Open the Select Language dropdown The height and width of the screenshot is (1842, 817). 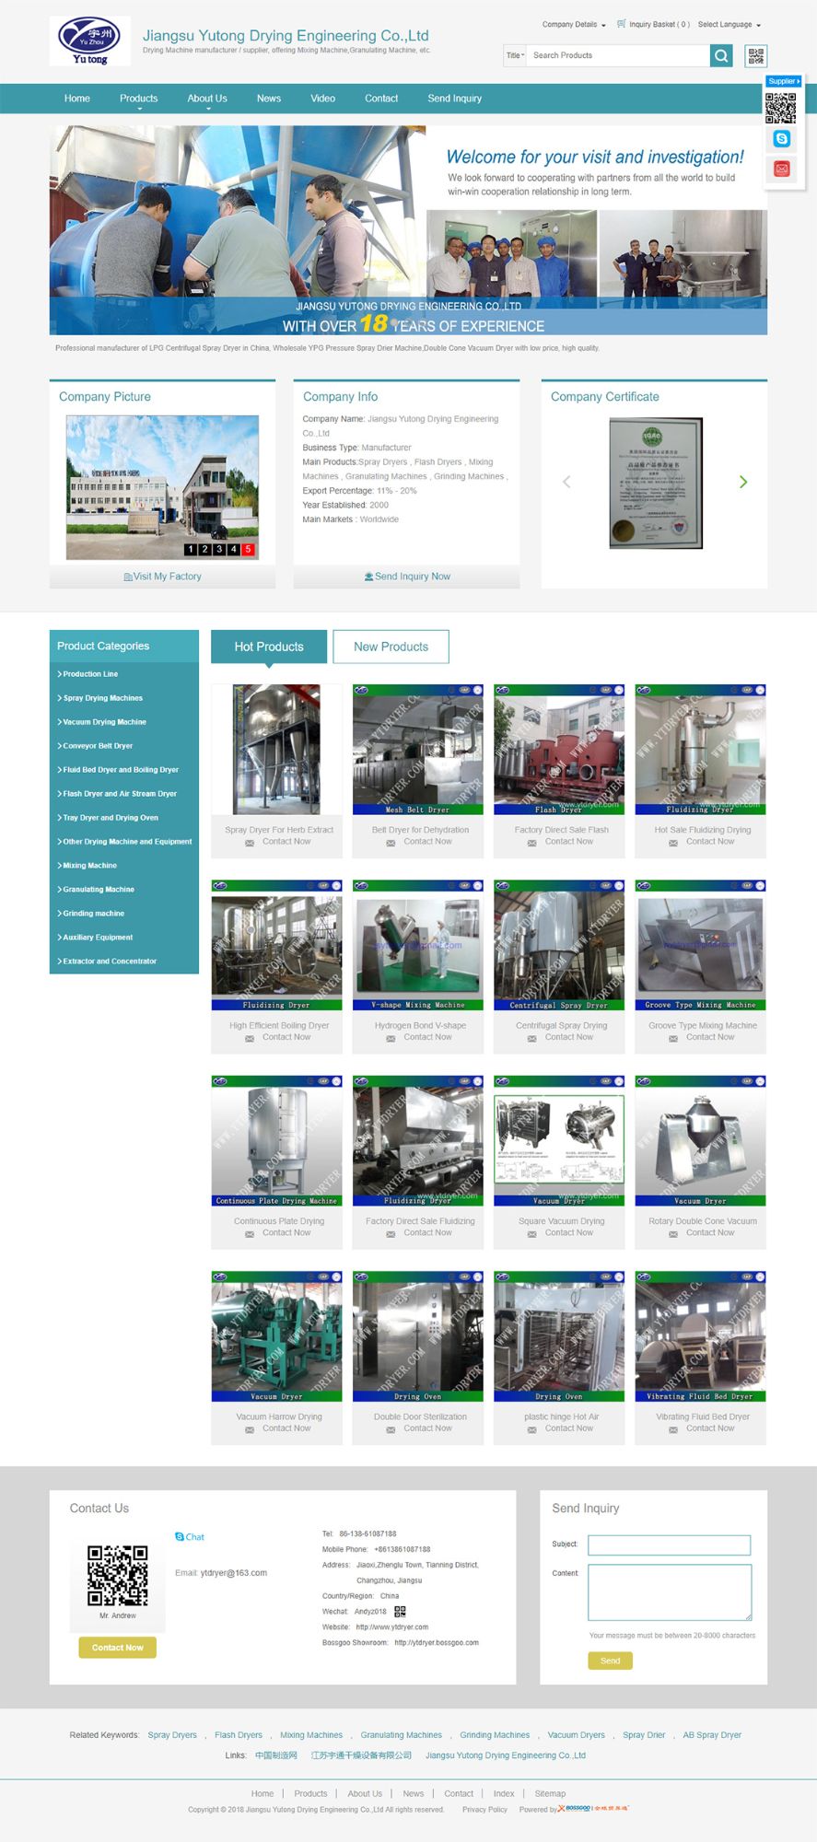pos(729,25)
